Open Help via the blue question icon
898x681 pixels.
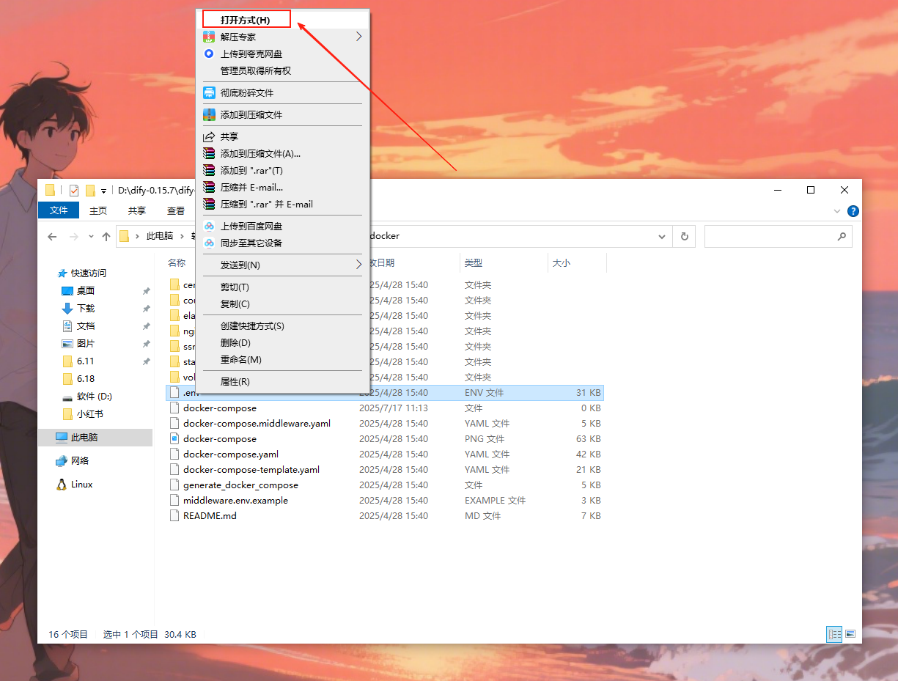853,211
